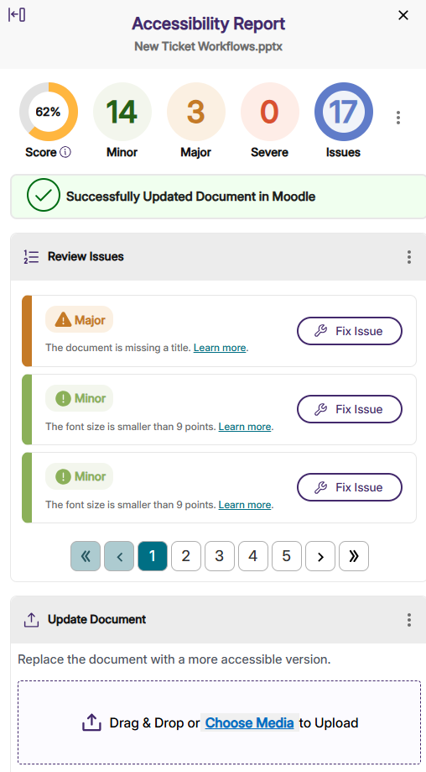Select the 17 total Issues circle

coord(344,112)
